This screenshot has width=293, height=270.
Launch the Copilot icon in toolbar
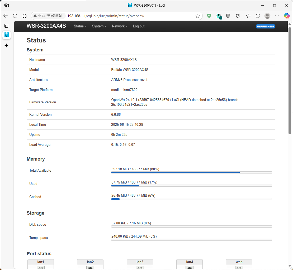point(287,16)
